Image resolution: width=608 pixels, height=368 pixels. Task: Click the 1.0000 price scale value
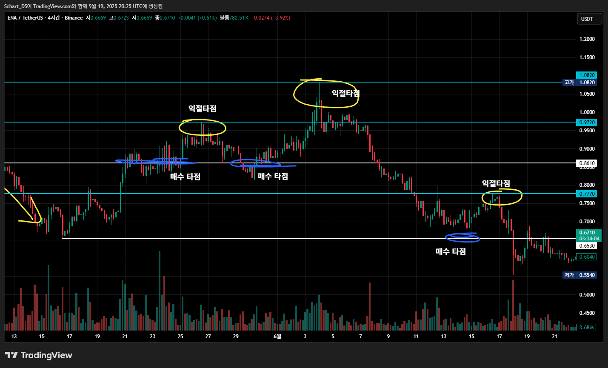coord(587,112)
